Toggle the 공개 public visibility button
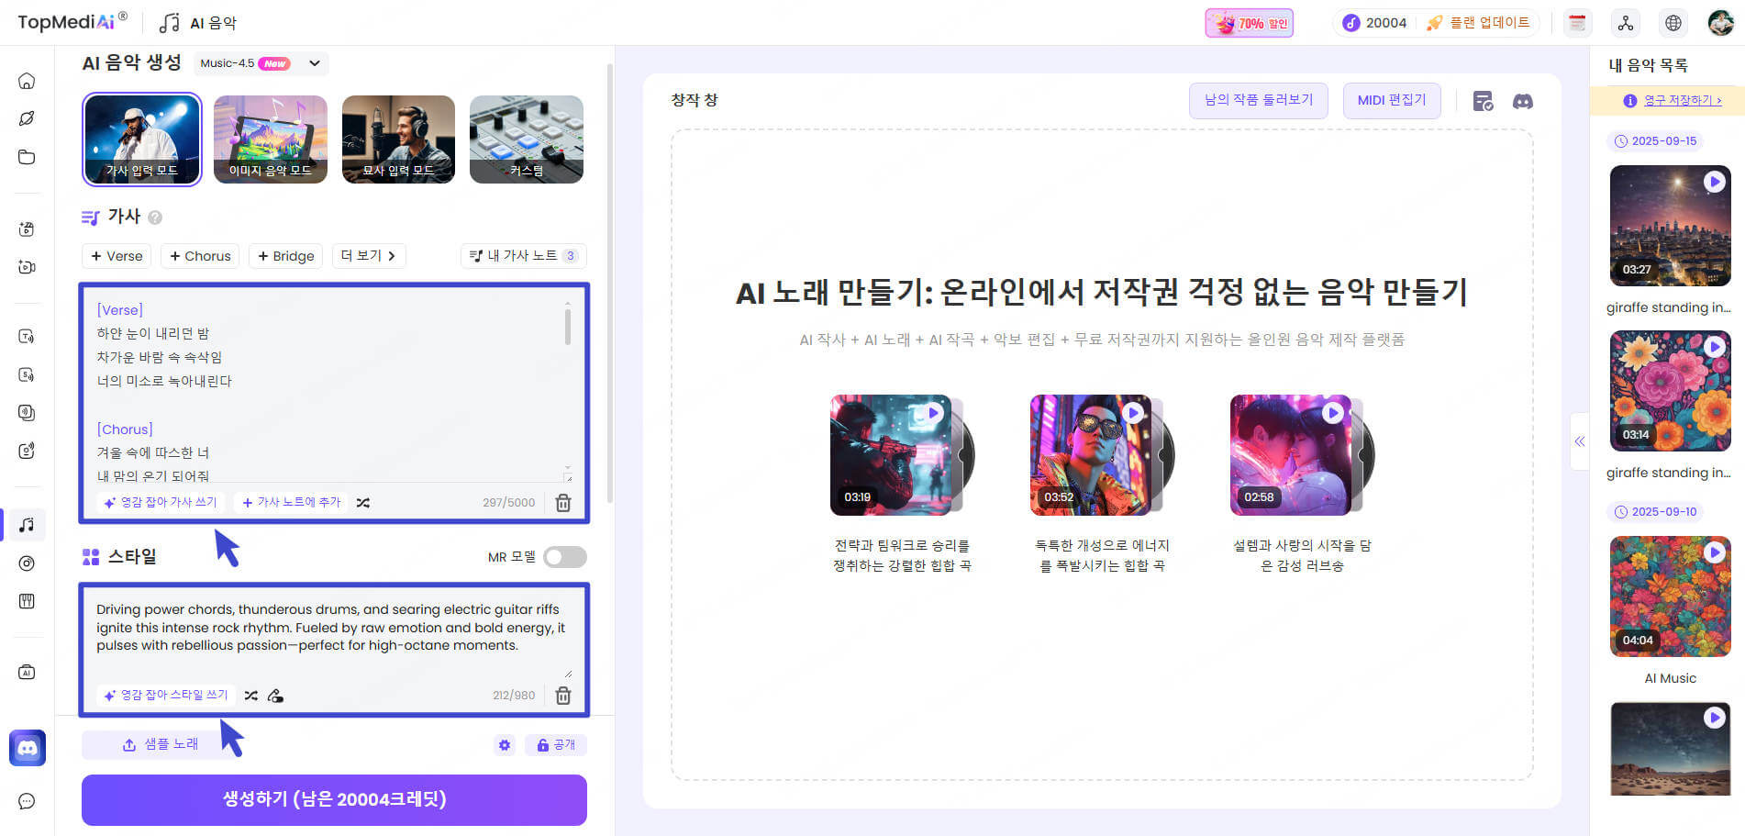This screenshot has width=1745, height=836. 556,745
